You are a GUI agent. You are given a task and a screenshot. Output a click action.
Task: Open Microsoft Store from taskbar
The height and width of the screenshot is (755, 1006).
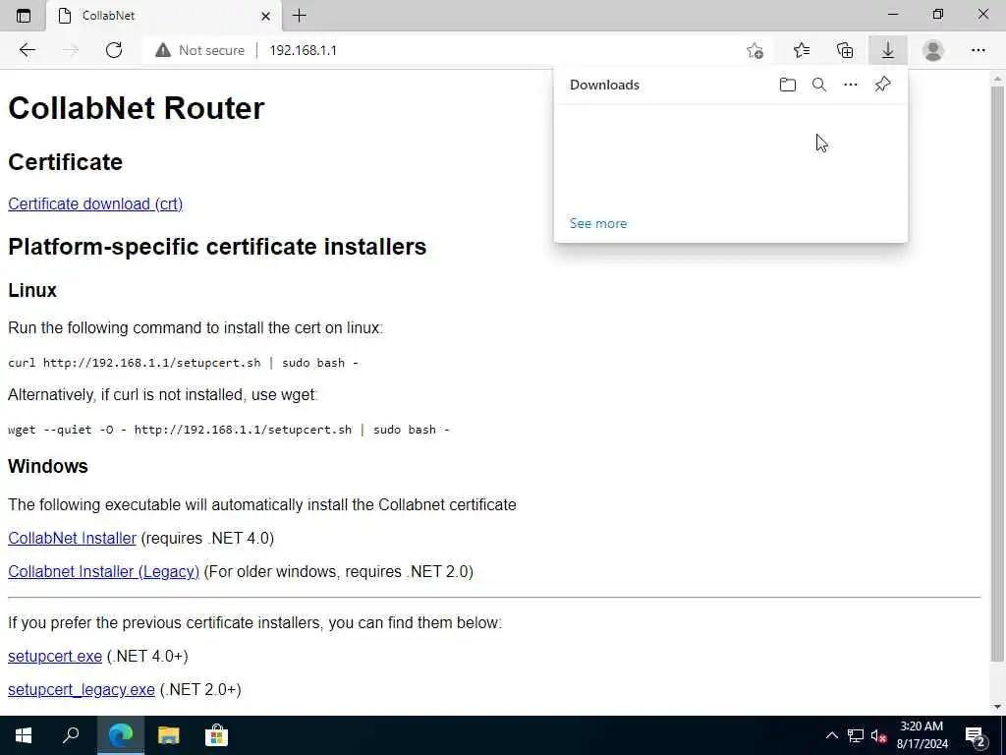(216, 735)
